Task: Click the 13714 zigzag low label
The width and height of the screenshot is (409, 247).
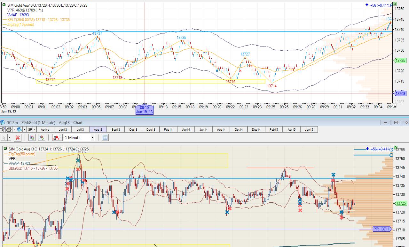Action: point(272,86)
